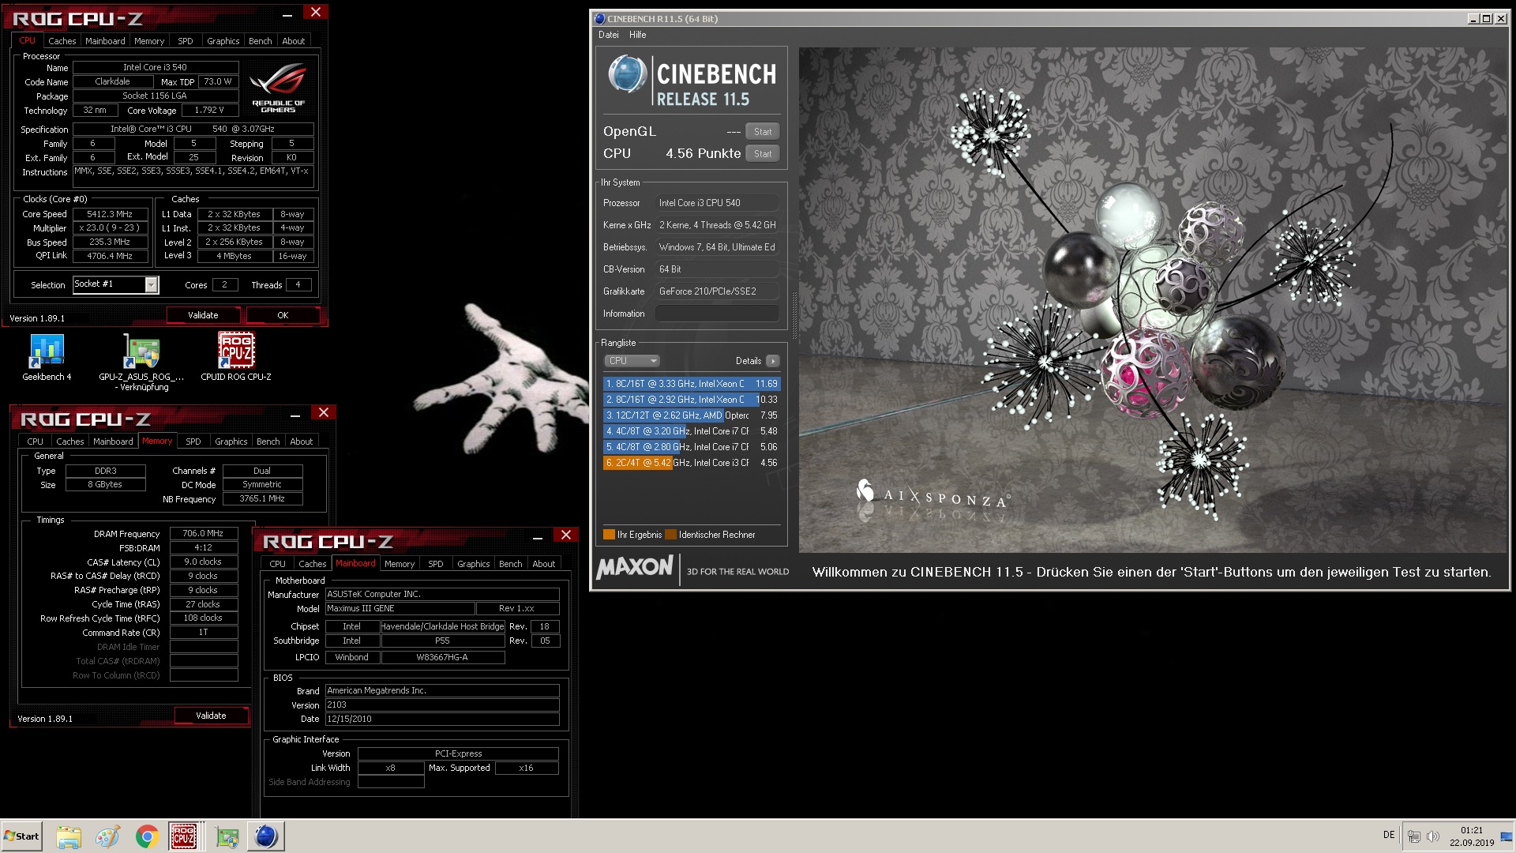
Task: Open the GPU-Z ASUS ROG desktop shortcut
Action: coord(141,362)
